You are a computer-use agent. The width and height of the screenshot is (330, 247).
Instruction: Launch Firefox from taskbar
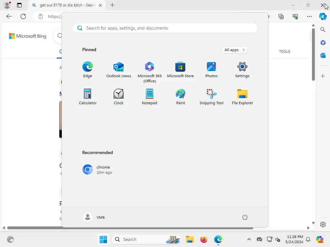[204, 239]
